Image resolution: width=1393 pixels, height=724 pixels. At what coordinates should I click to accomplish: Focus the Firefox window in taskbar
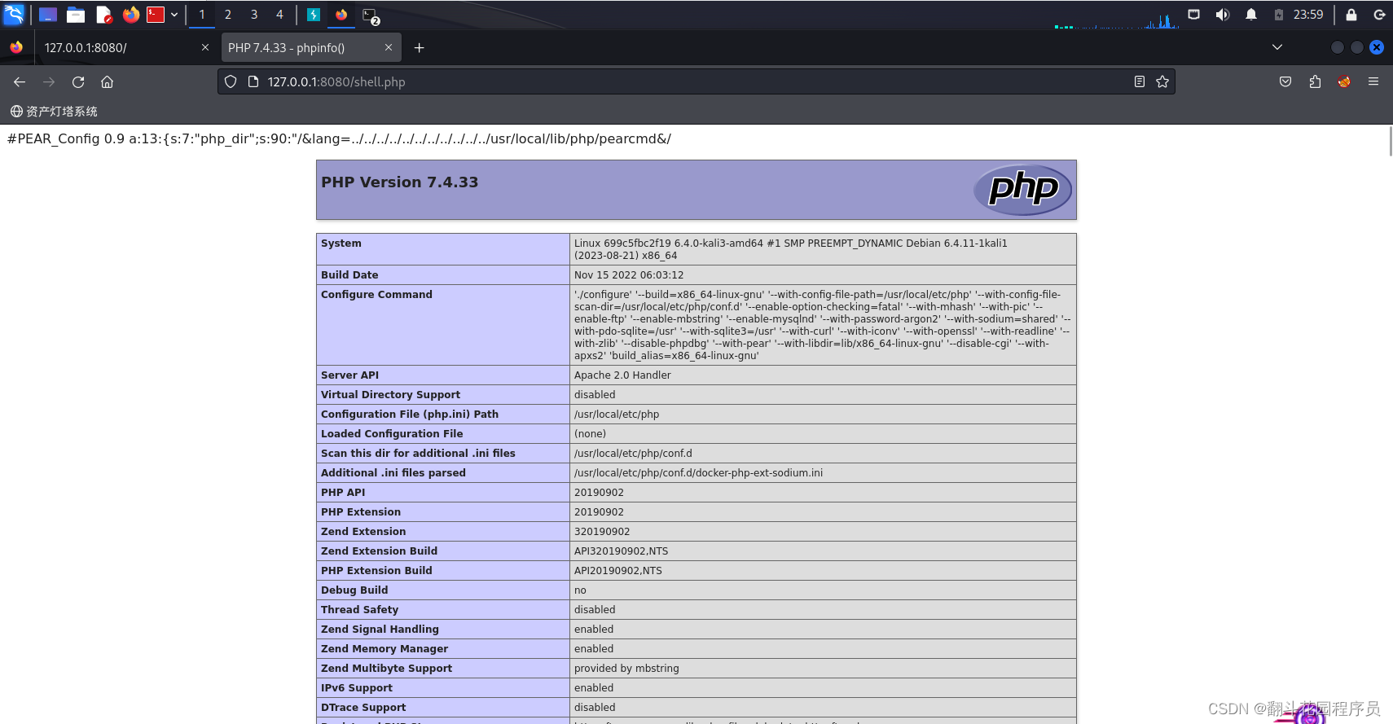(x=341, y=15)
